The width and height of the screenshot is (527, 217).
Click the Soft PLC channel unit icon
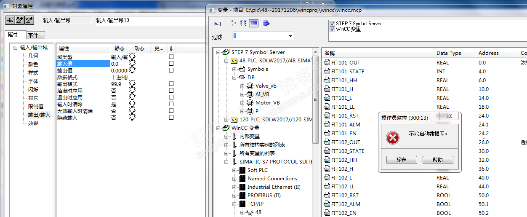pyautogui.click(x=242, y=170)
